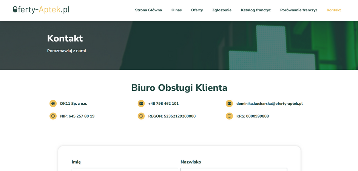Click the circle icon next to NIP
The width and height of the screenshot is (358, 171).
[53, 116]
